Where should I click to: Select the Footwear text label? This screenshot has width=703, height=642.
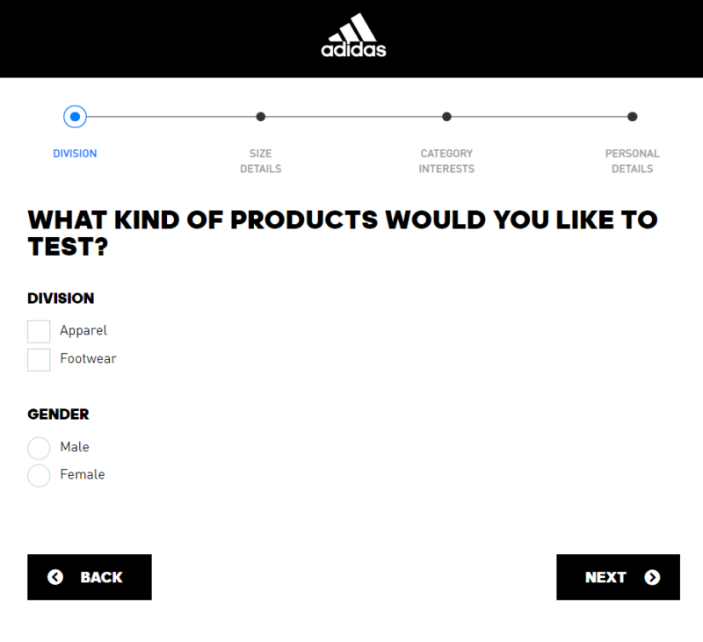(x=89, y=358)
